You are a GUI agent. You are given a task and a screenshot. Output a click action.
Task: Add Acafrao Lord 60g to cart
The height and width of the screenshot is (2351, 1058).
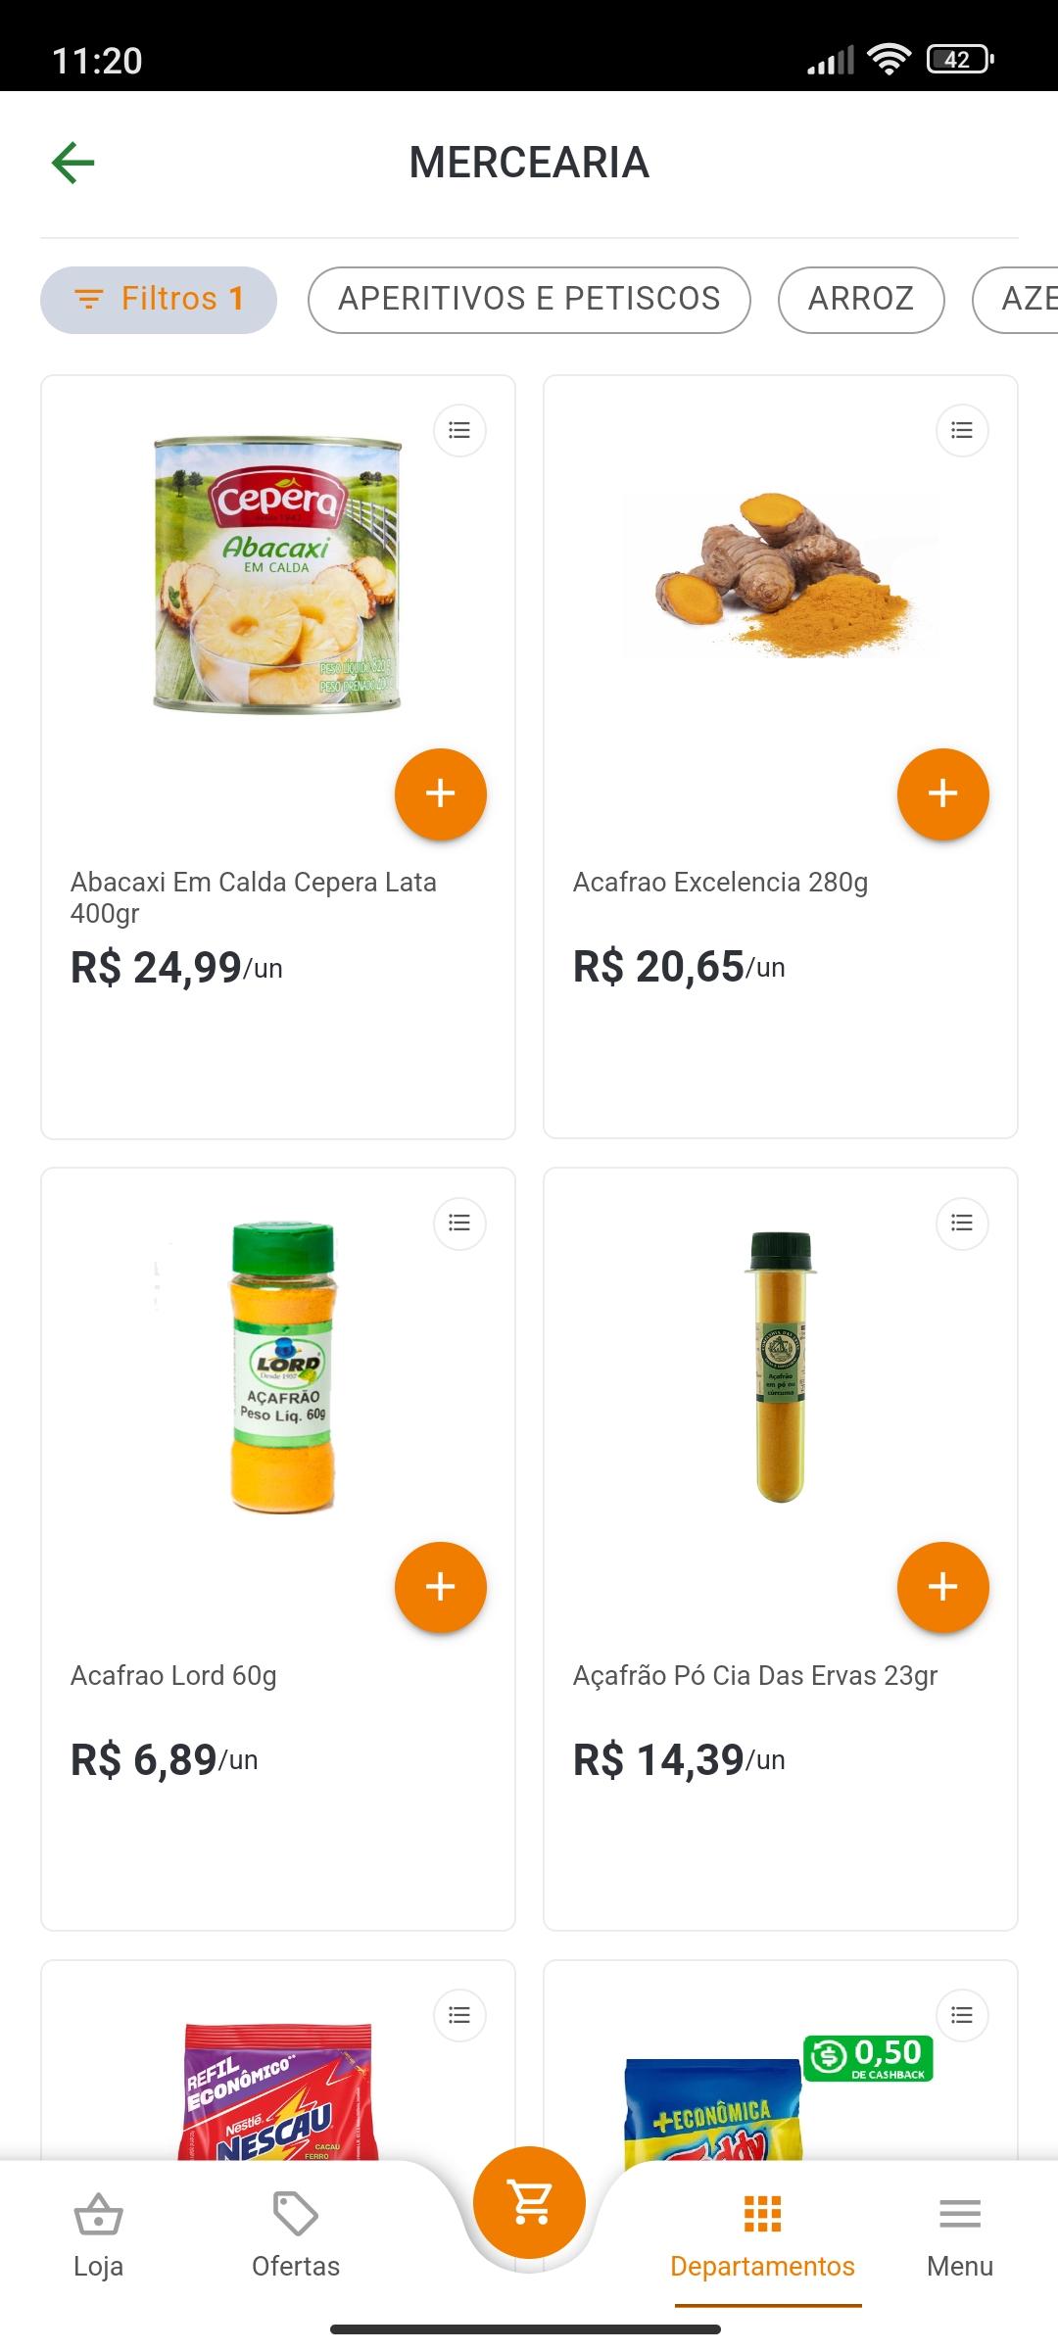coord(441,1587)
